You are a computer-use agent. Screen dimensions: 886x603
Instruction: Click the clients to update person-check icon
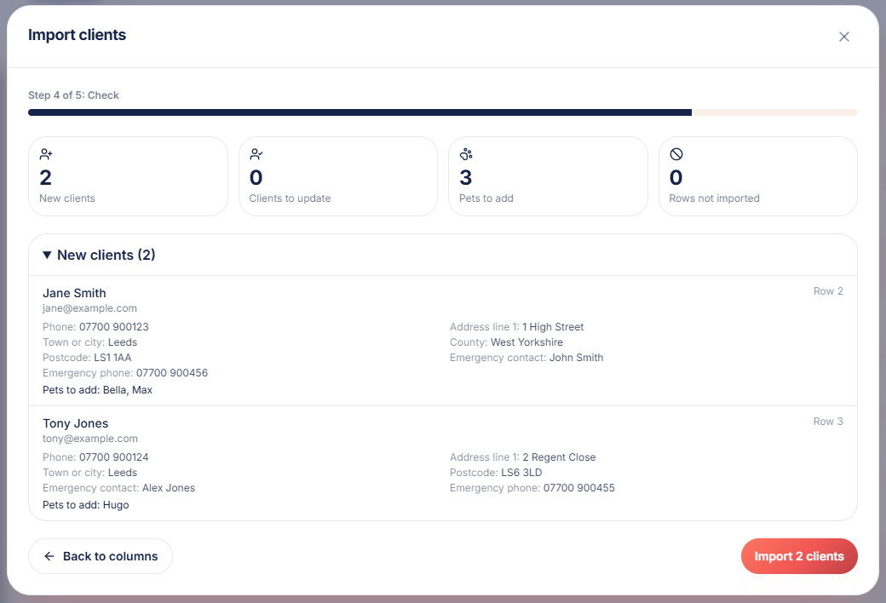point(256,153)
